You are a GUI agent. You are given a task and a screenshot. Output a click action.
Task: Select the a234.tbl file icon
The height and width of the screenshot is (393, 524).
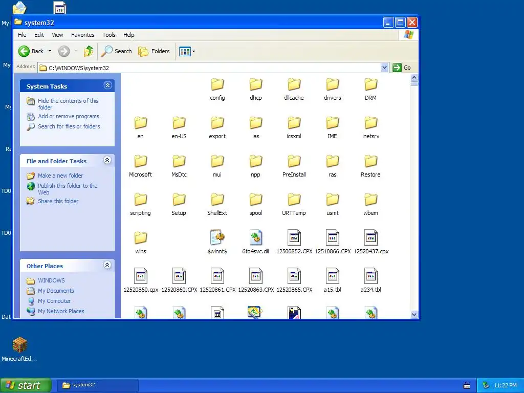coord(370,276)
